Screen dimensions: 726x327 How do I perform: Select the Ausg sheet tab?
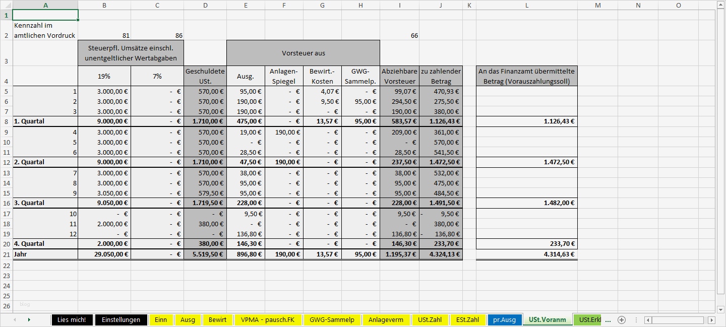[188, 319]
